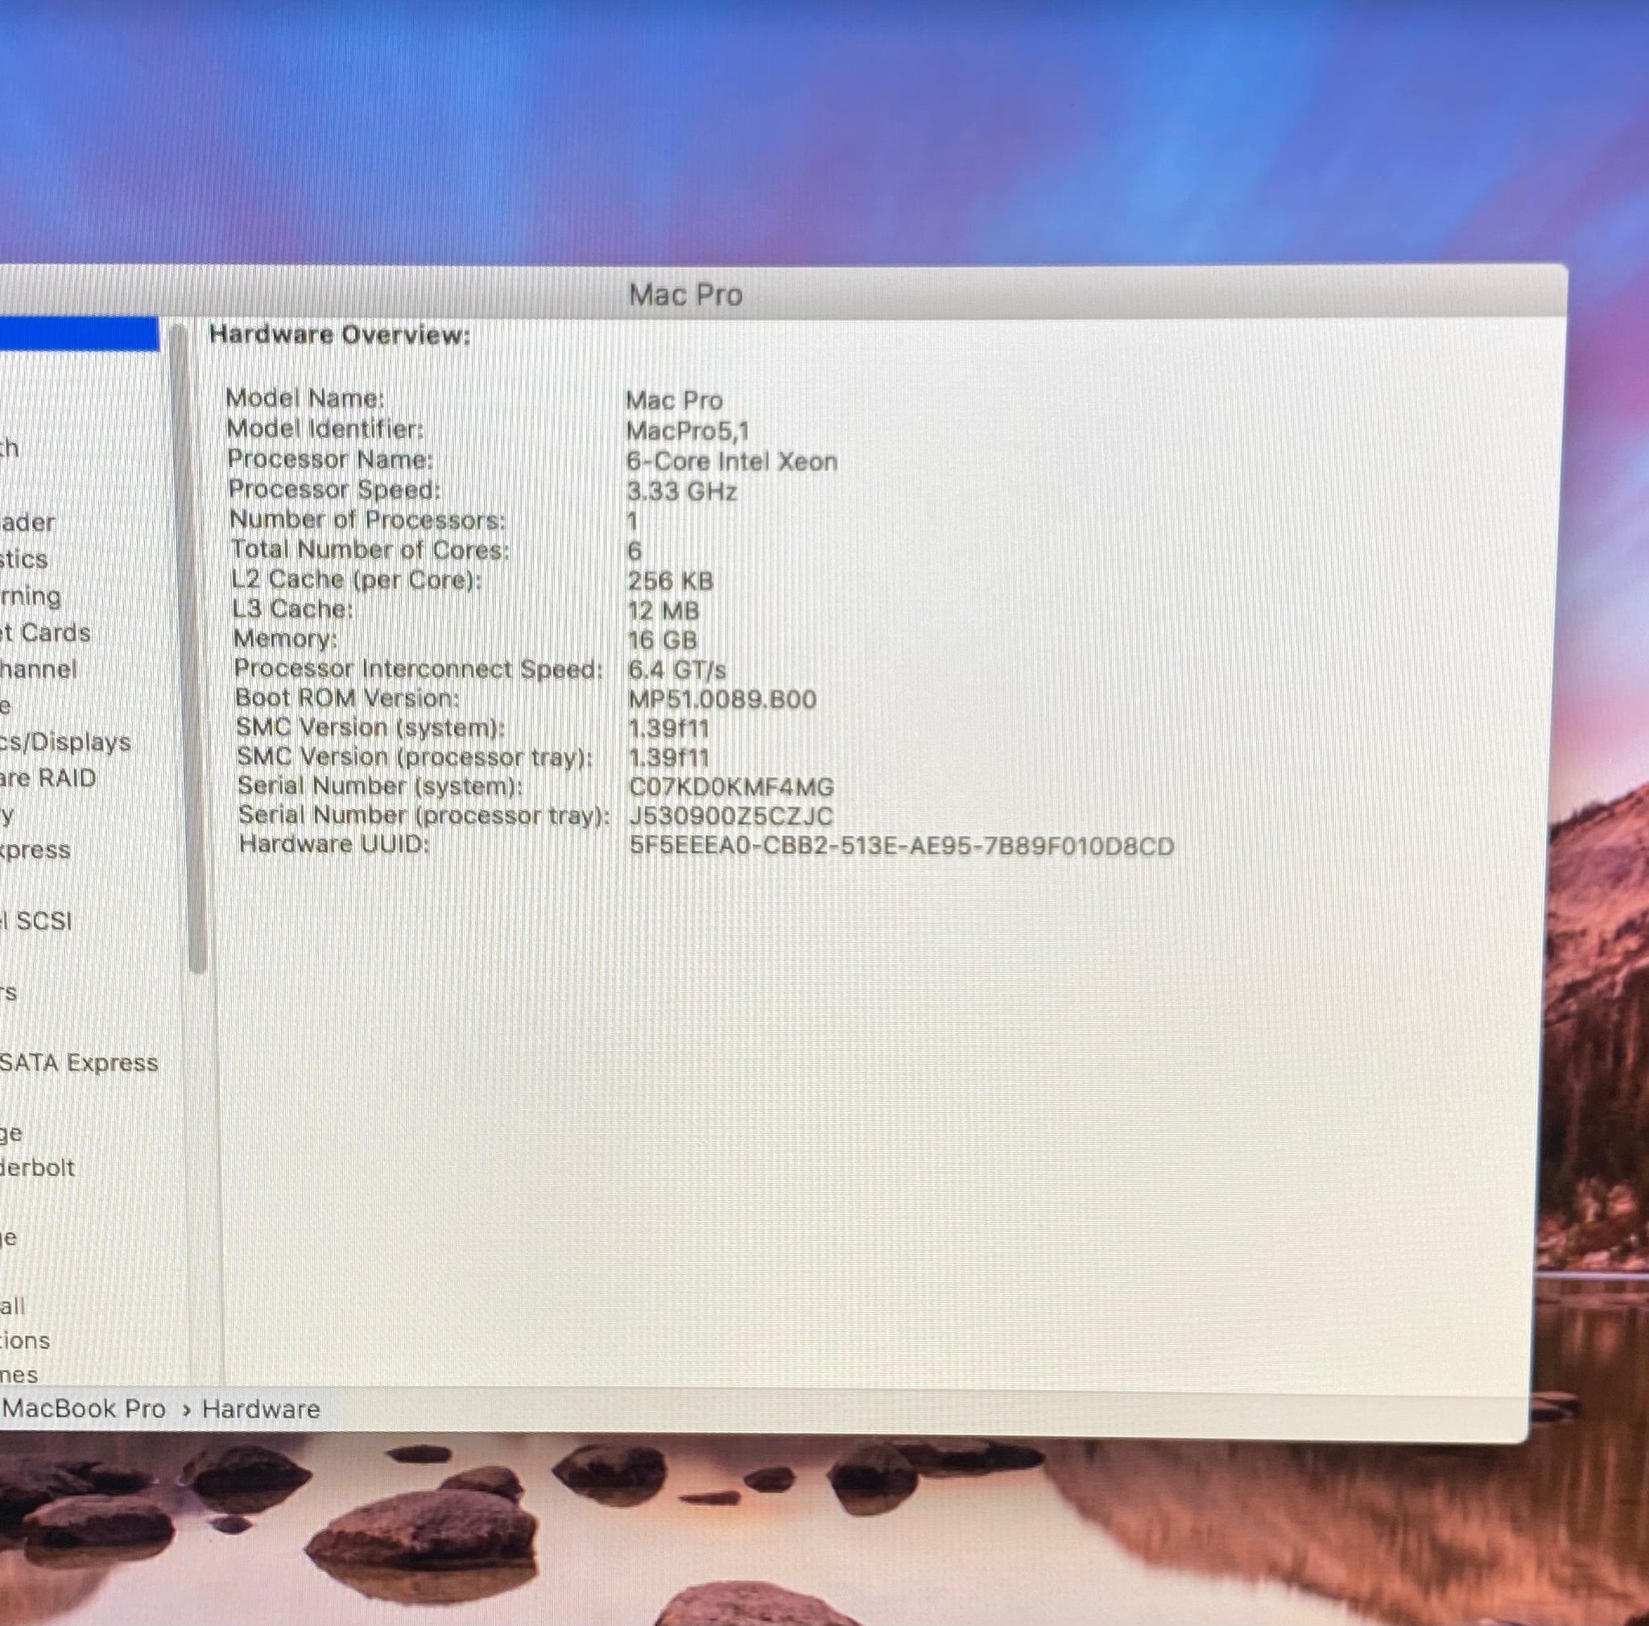Click the Number of Processors label
This screenshot has height=1626, width=1649.
[x=367, y=519]
